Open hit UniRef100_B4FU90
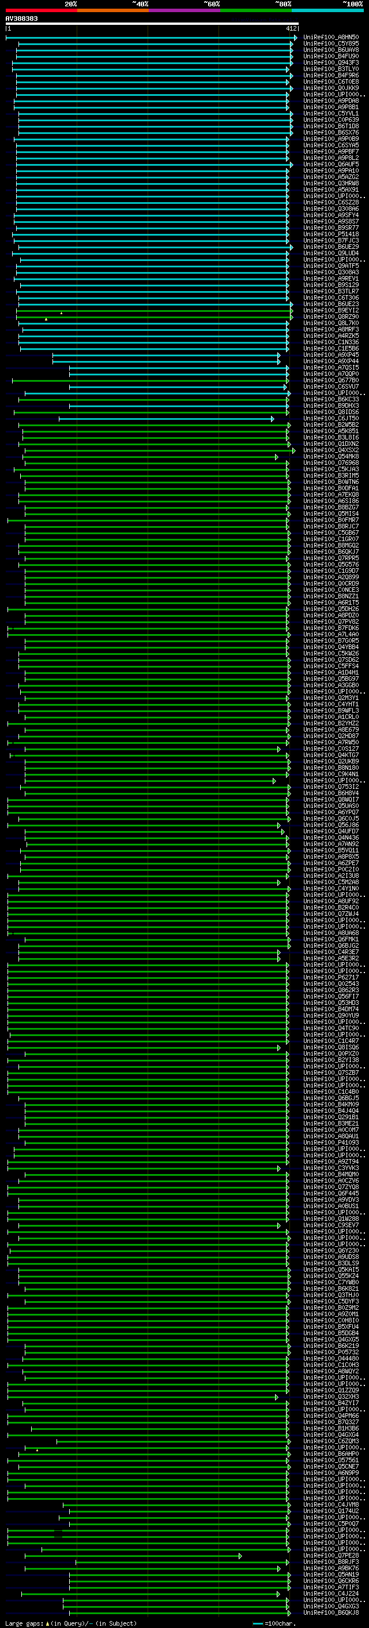Screen dimensions: 369x1628 [331, 56]
